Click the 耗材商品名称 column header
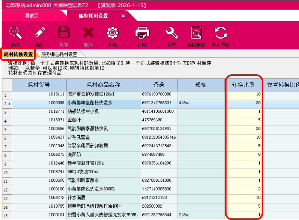This screenshot has width=299, height=220. (103, 85)
